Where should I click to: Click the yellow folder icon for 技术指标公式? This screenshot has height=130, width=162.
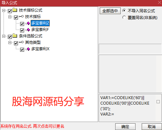click(x=15, y=10)
